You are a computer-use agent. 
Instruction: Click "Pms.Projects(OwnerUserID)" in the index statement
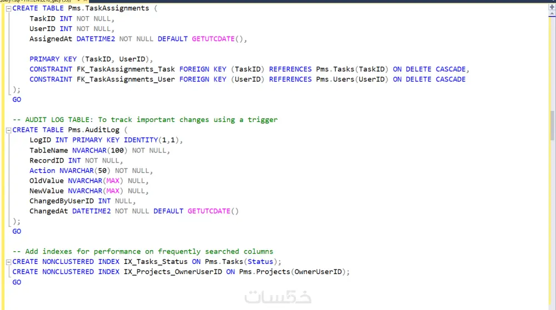[292, 272]
